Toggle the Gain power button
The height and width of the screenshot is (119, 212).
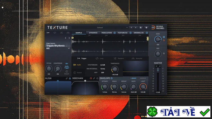click(164, 37)
